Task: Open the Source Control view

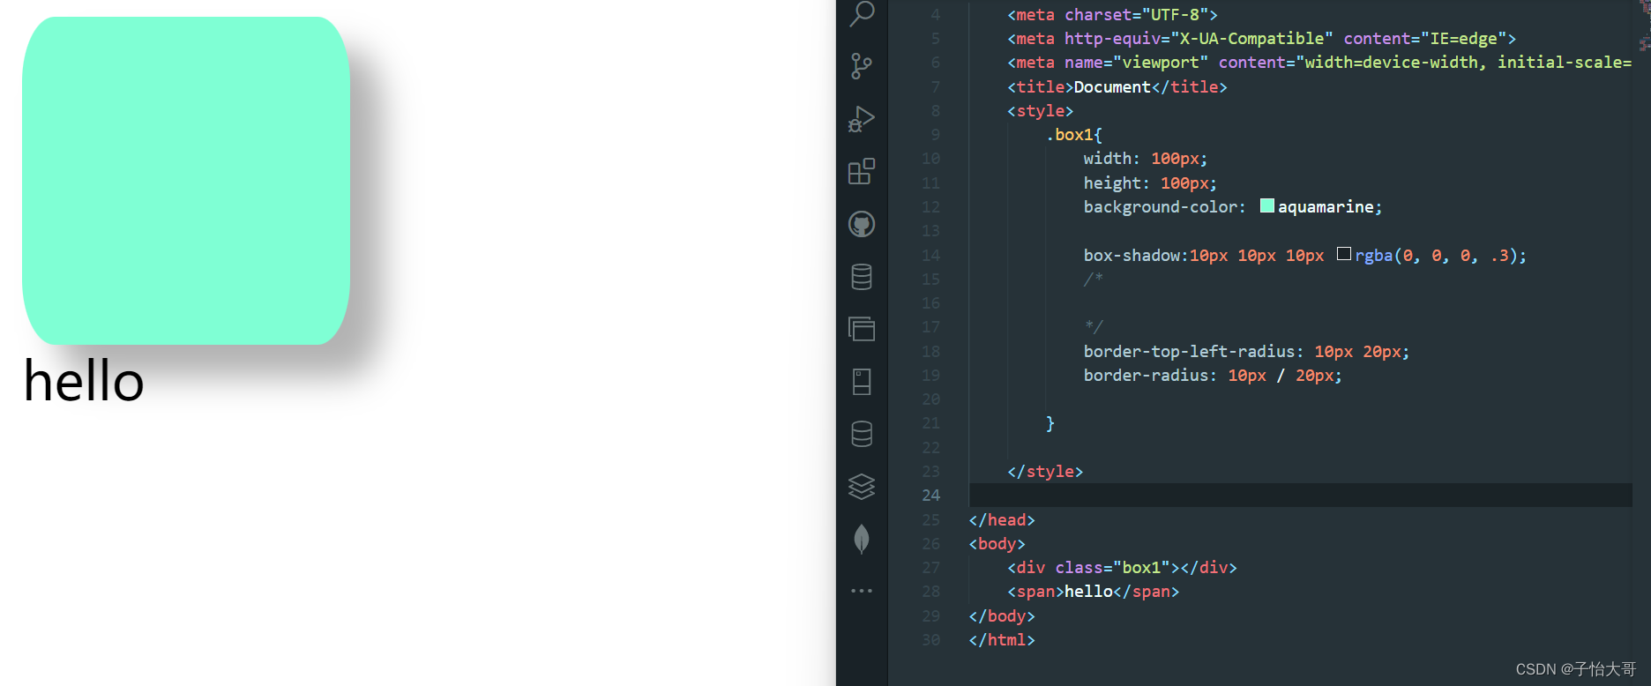Action: [862, 66]
